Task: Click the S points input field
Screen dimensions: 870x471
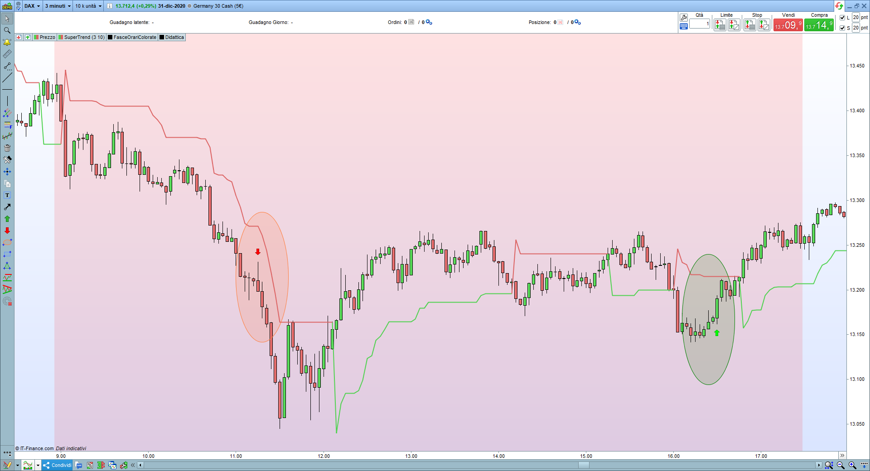Action: tap(855, 28)
